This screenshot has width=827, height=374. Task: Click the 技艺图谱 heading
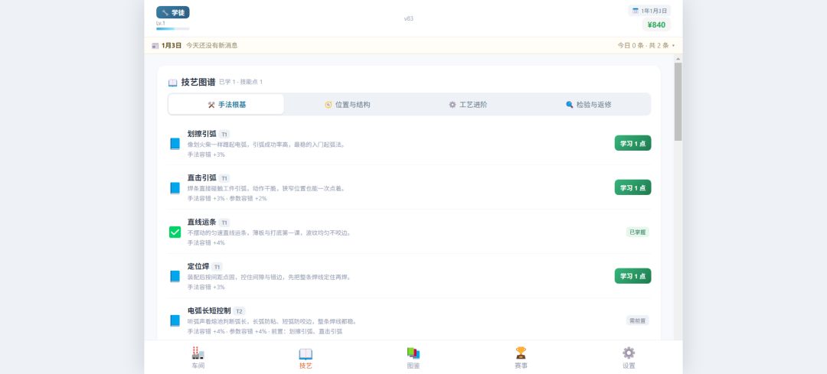tap(198, 82)
